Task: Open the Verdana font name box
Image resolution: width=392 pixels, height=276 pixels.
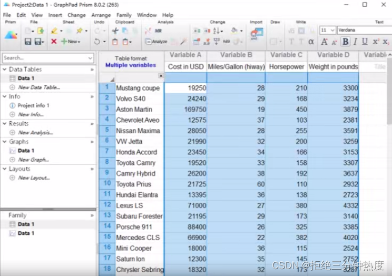Action: pyautogui.click(x=365, y=30)
